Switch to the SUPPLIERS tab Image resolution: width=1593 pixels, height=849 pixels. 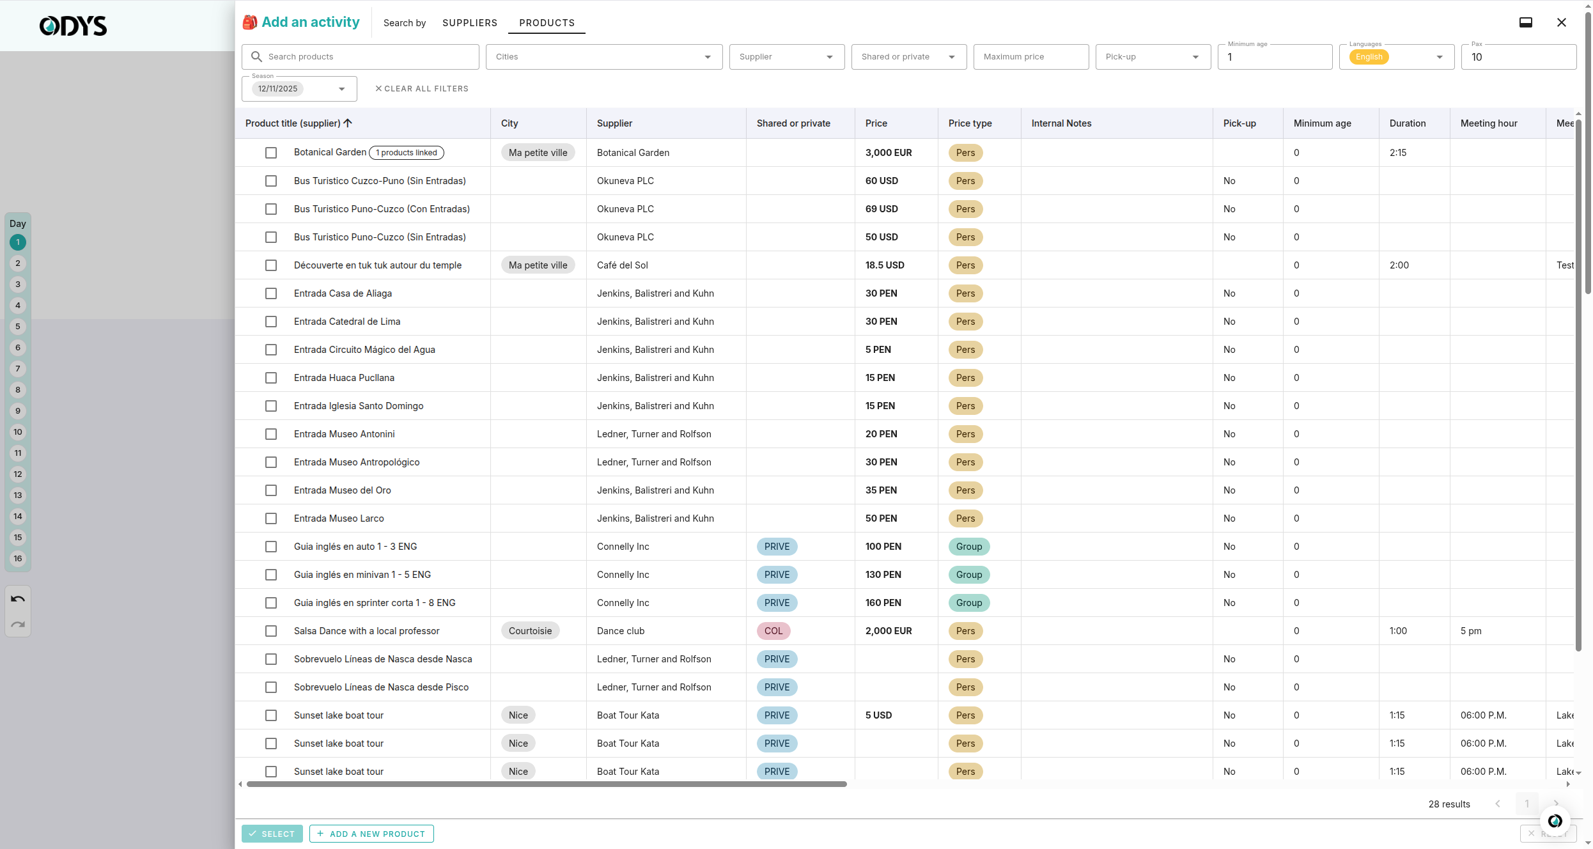pyautogui.click(x=470, y=23)
